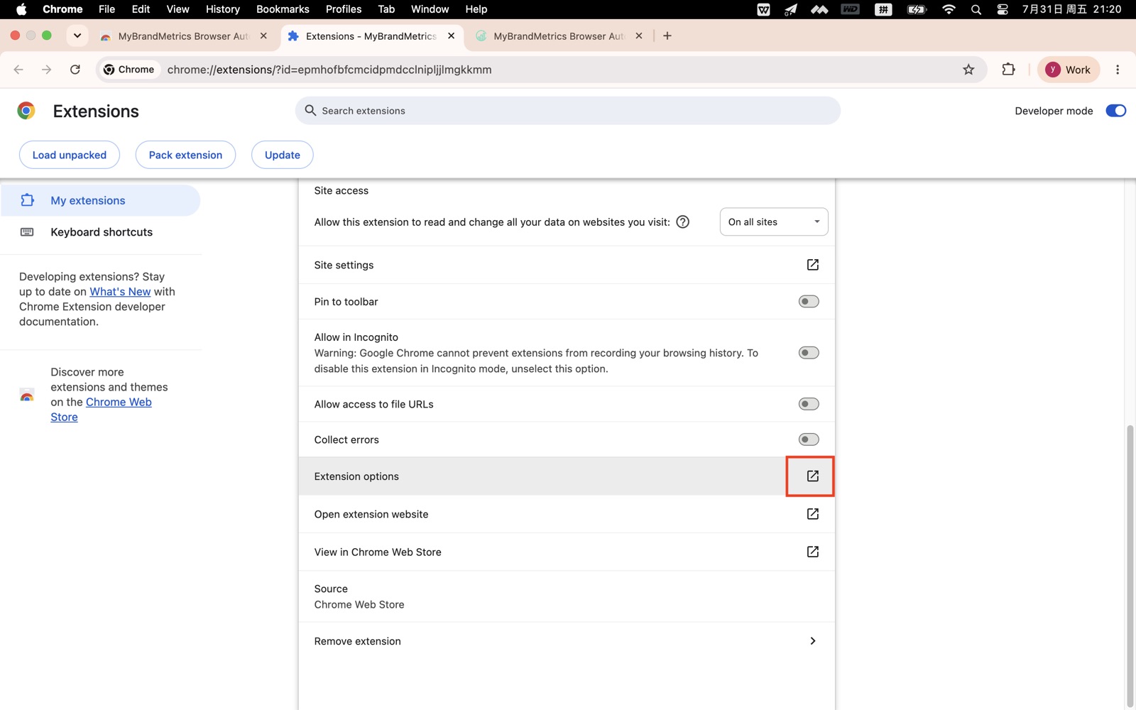Open a new tab with plus button
The height and width of the screenshot is (710, 1136).
coord(667,36)
